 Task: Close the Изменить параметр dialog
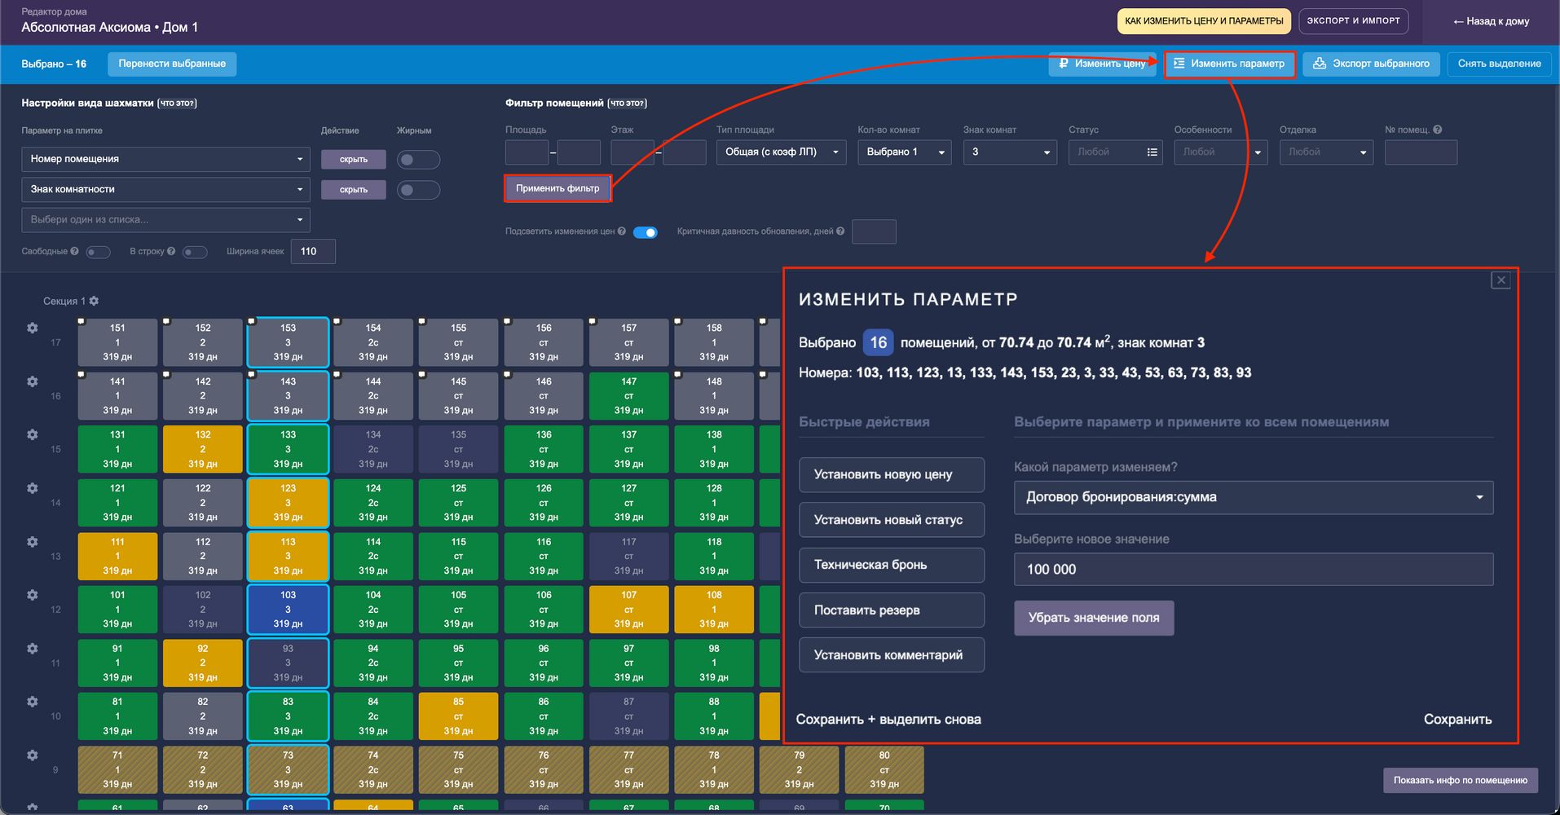coord(1501,280)
